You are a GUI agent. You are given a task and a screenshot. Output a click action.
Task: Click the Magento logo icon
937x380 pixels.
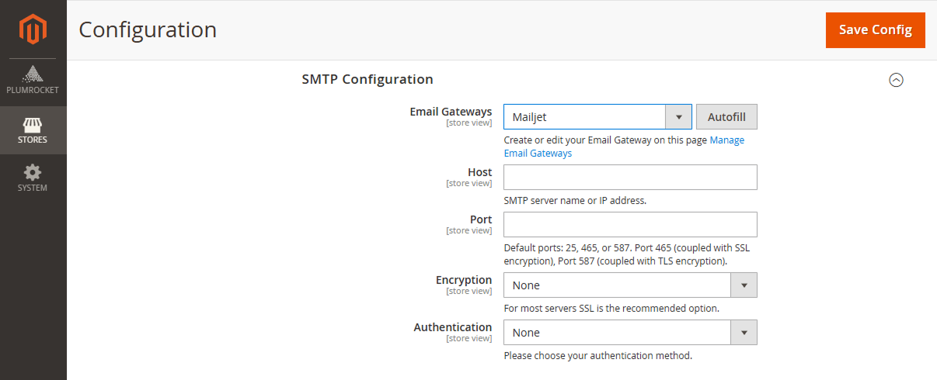33,29
